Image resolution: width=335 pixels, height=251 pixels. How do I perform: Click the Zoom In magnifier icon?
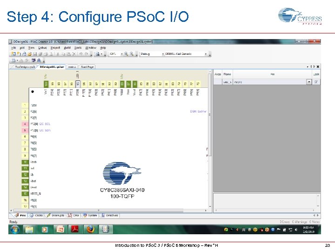coord(126,54)
